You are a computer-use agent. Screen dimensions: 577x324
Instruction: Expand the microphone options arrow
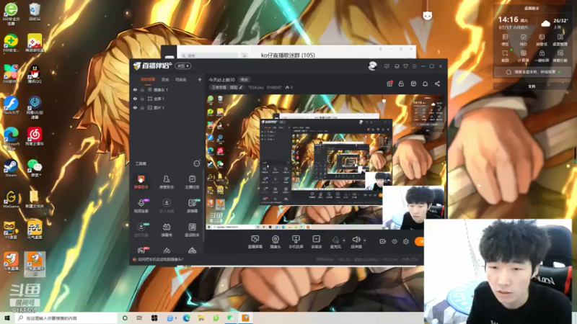pos(344,240)
